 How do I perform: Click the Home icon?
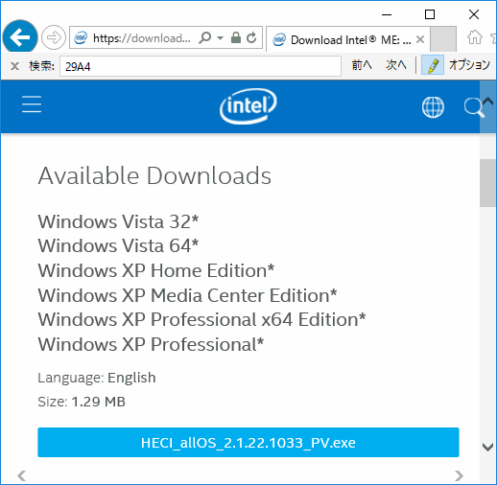click(x=475, y=37)
